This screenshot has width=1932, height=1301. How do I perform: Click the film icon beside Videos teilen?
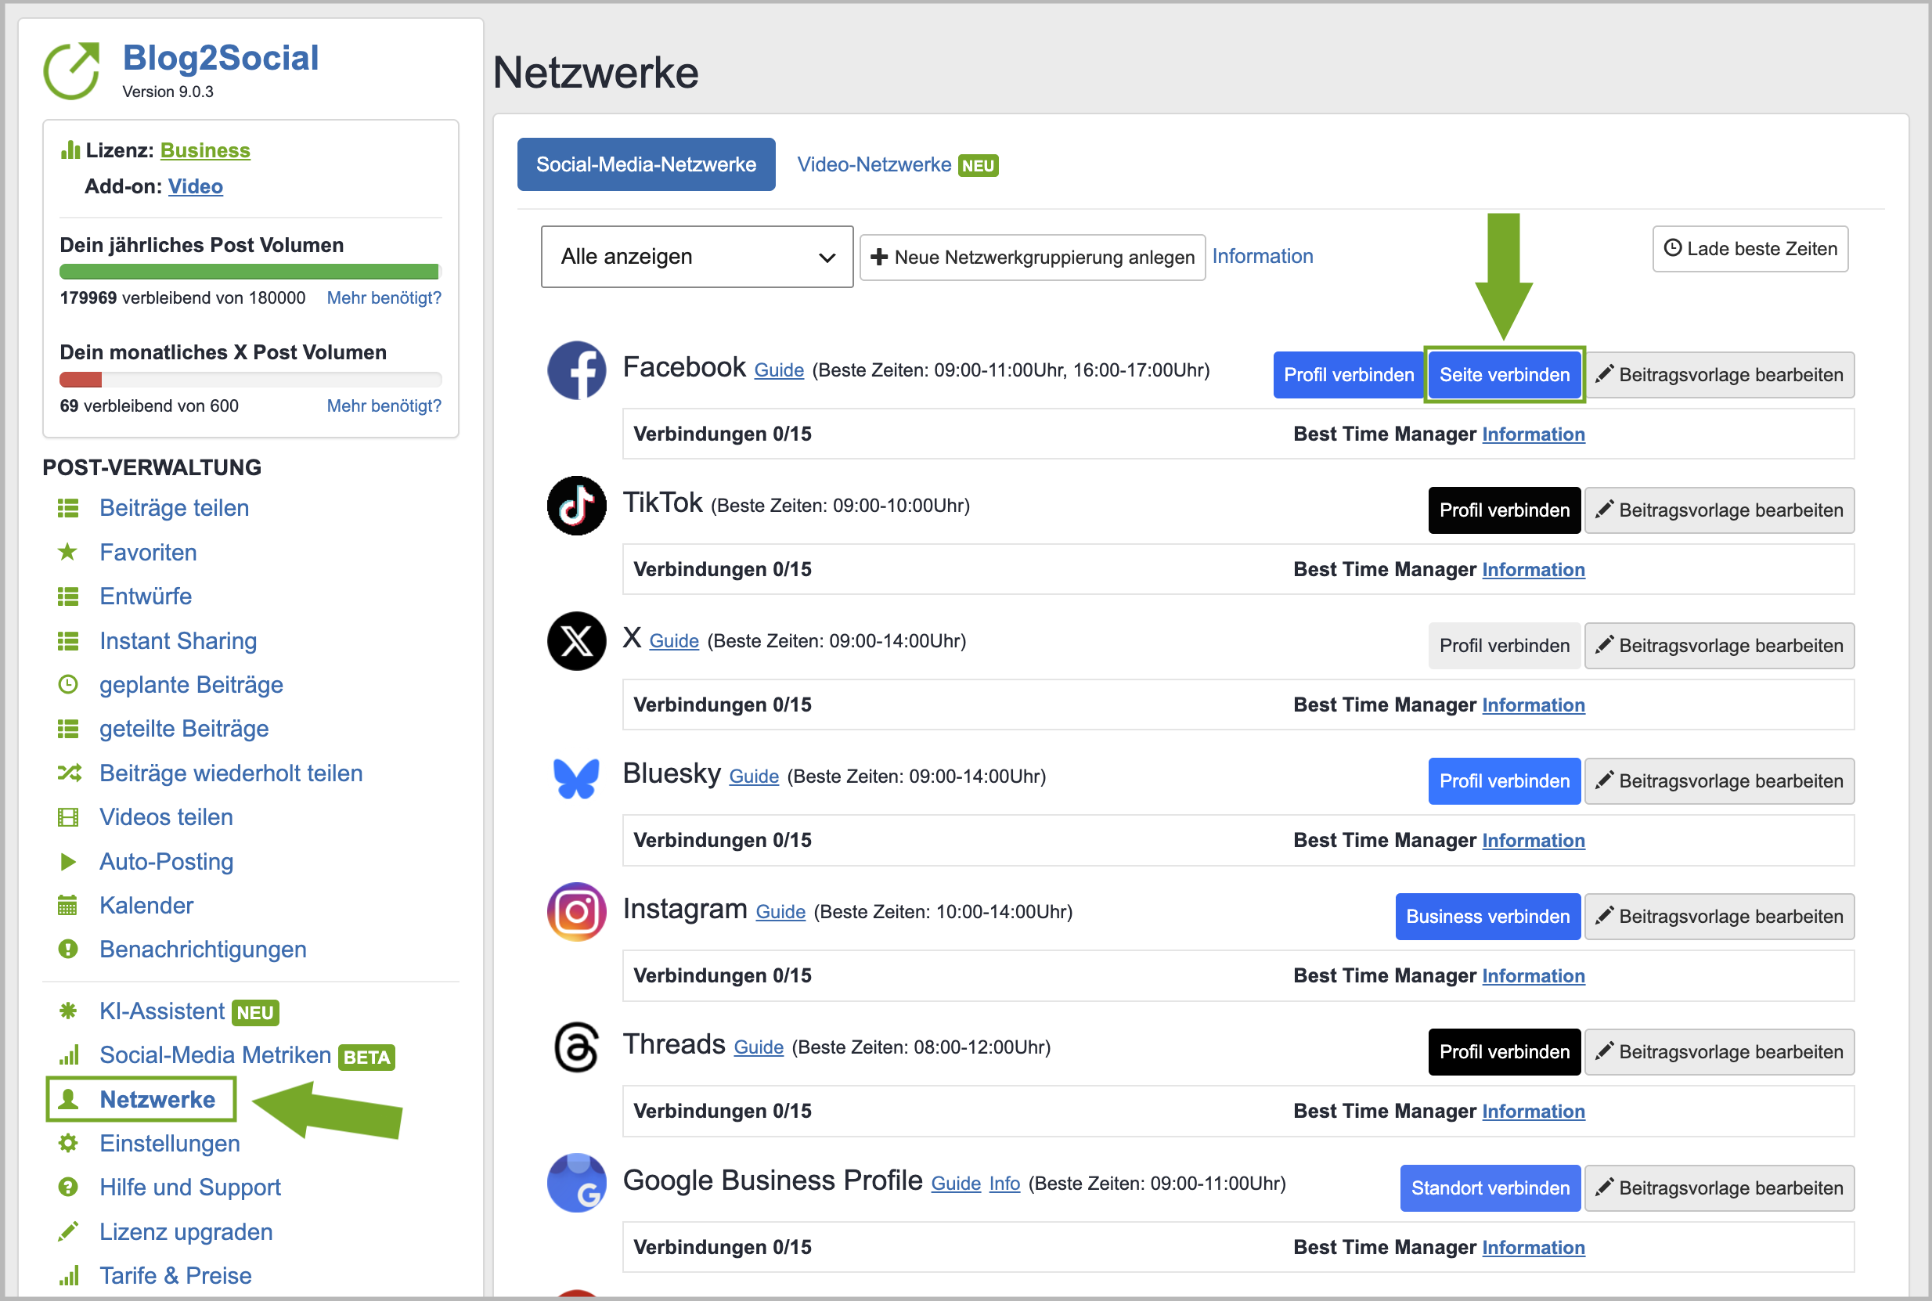(x=68, y=816)
